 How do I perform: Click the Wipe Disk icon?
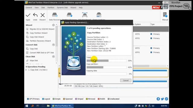(27, 61)
